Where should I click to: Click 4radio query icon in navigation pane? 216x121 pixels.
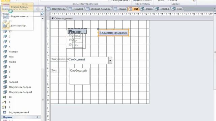[x=5, y=62]
